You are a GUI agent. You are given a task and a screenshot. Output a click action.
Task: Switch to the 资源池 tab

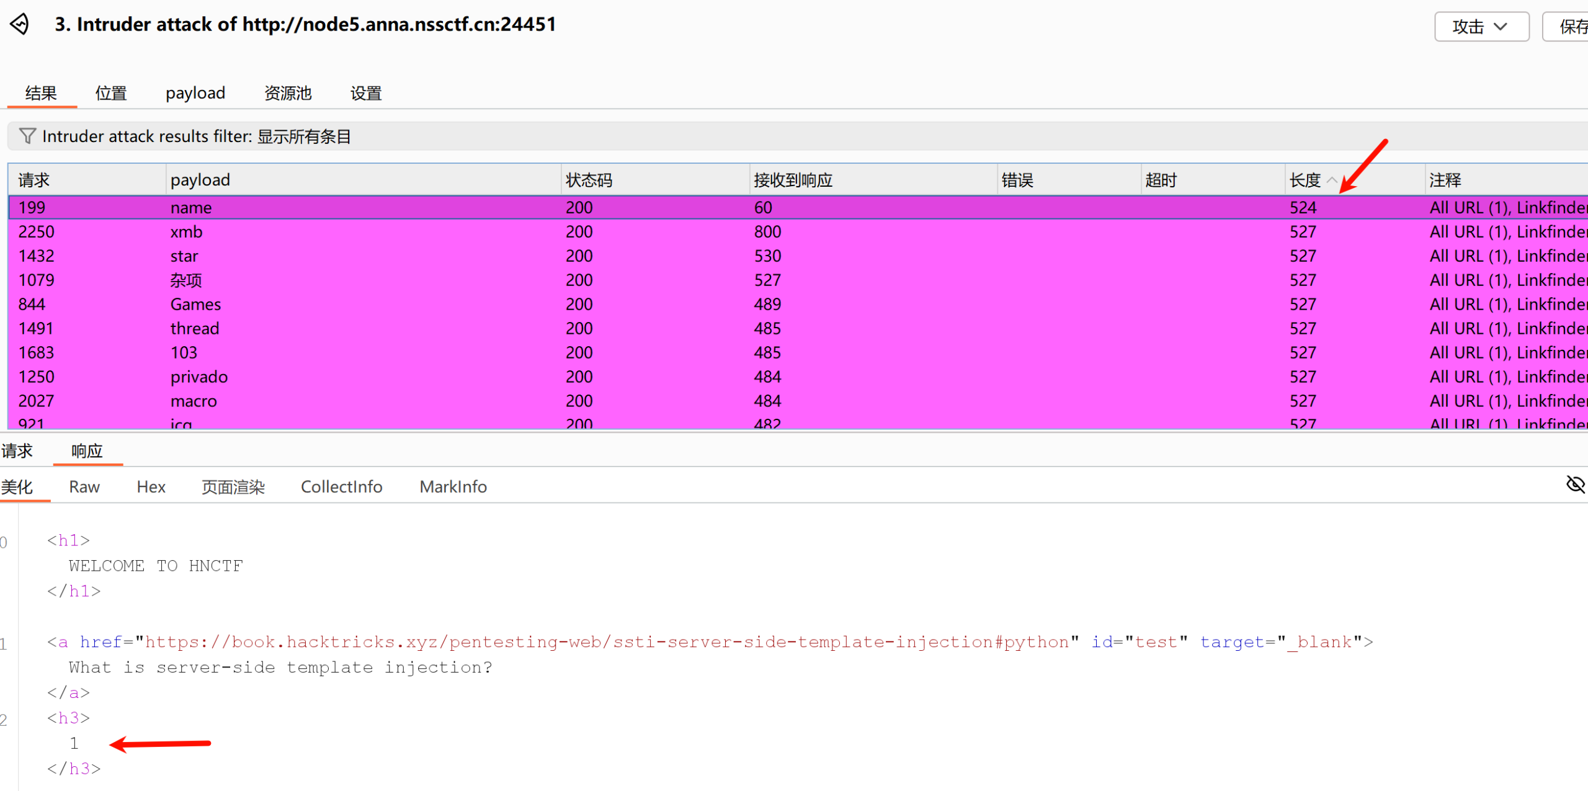point(287,93)
